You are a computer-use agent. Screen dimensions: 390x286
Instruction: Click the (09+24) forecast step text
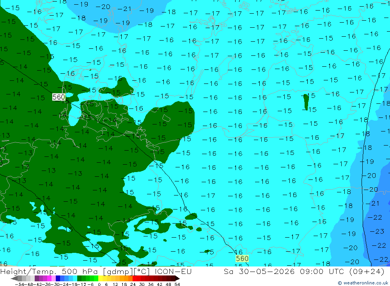click(367, 271)
